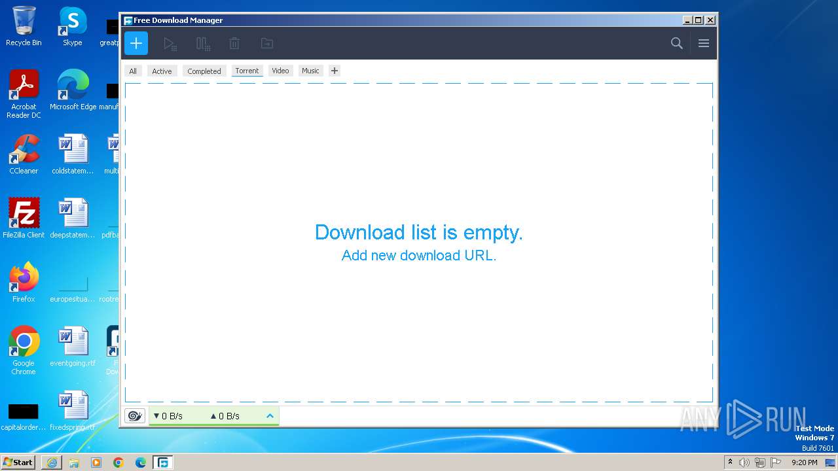Show hidden tray icons arrow
The image size is (838, 471).
[730, 462]
